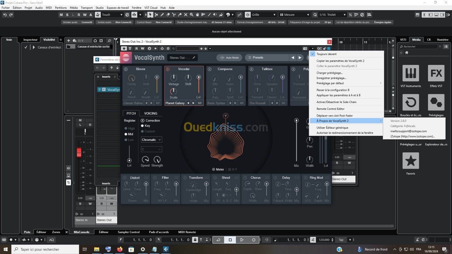Open the C key dropdown
The height and width of the screenshot is (254, 452).
click(x=151, y=149)
